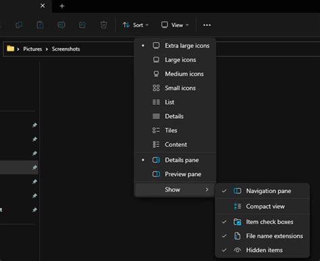Click the Copy icon in toolbar
The image size is (320, 261).
point(19,25)
